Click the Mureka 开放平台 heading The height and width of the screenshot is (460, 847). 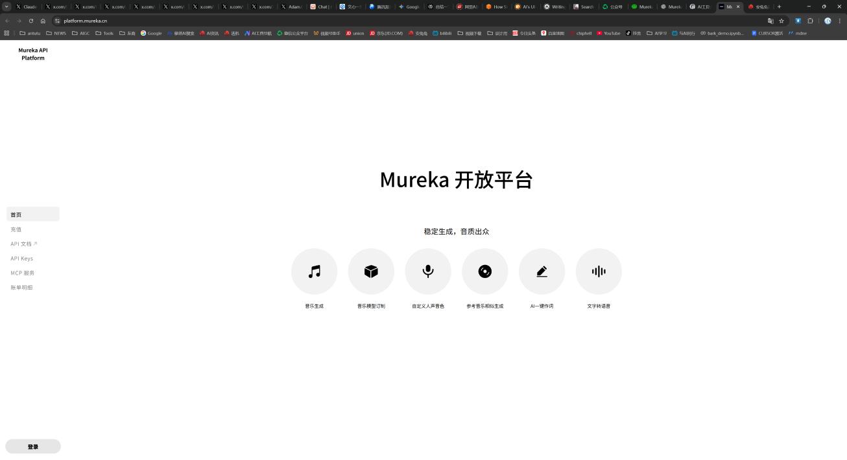click(456, 179)
